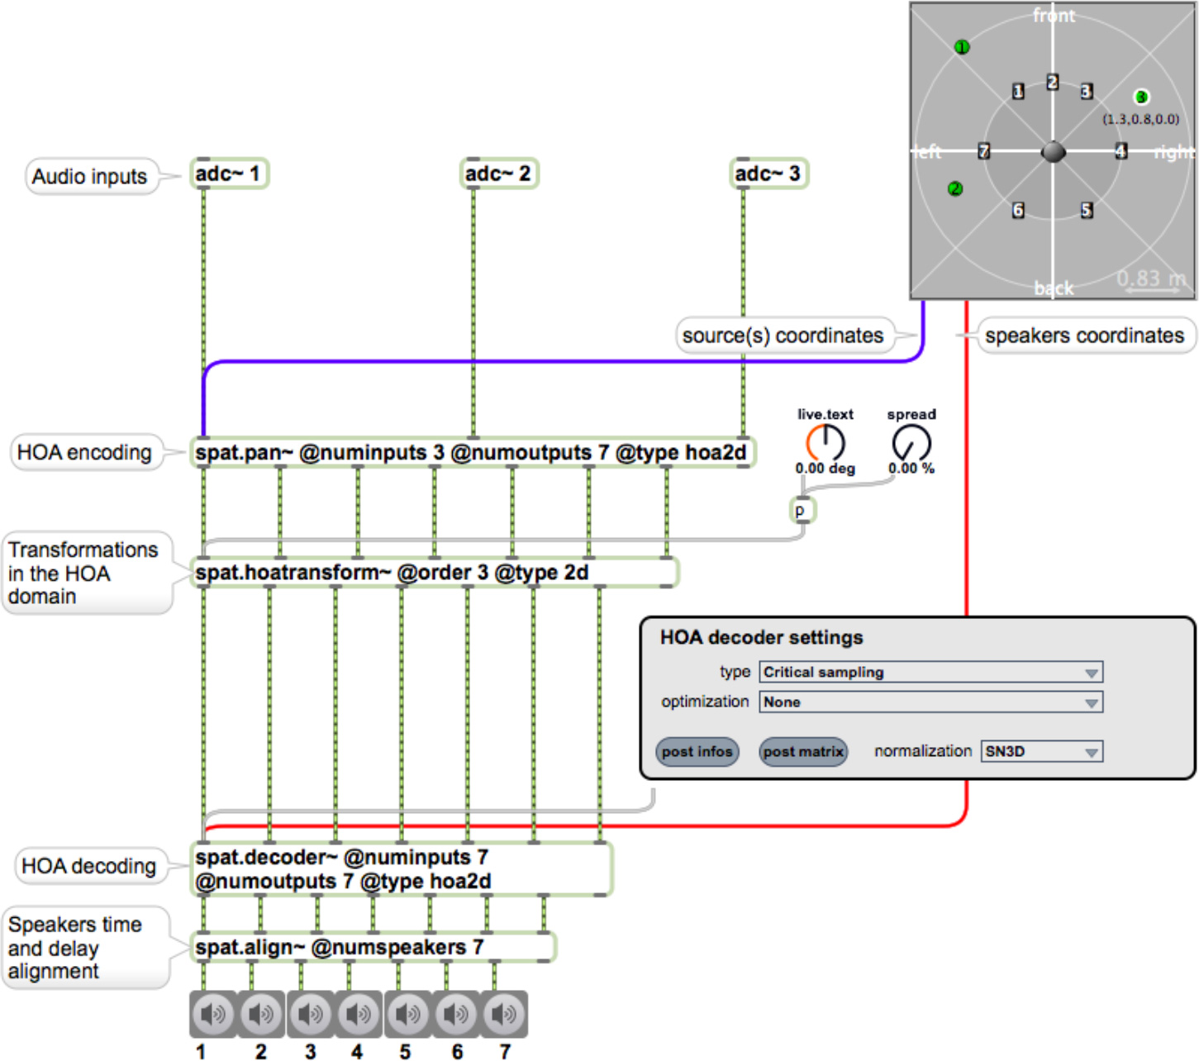This screenshot has width=1199, height=1061.
Task: Open the small p subpatcher object
Action: click(x=802, y=510)
